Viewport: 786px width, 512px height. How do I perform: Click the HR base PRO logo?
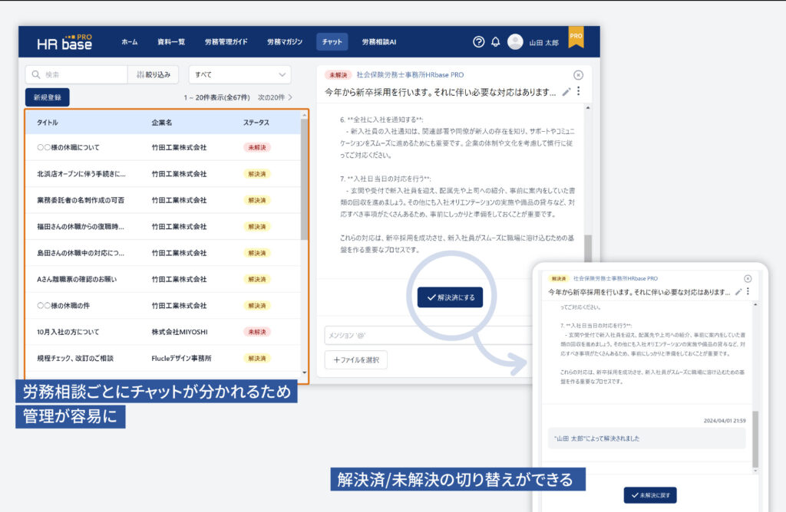(65, 42)
